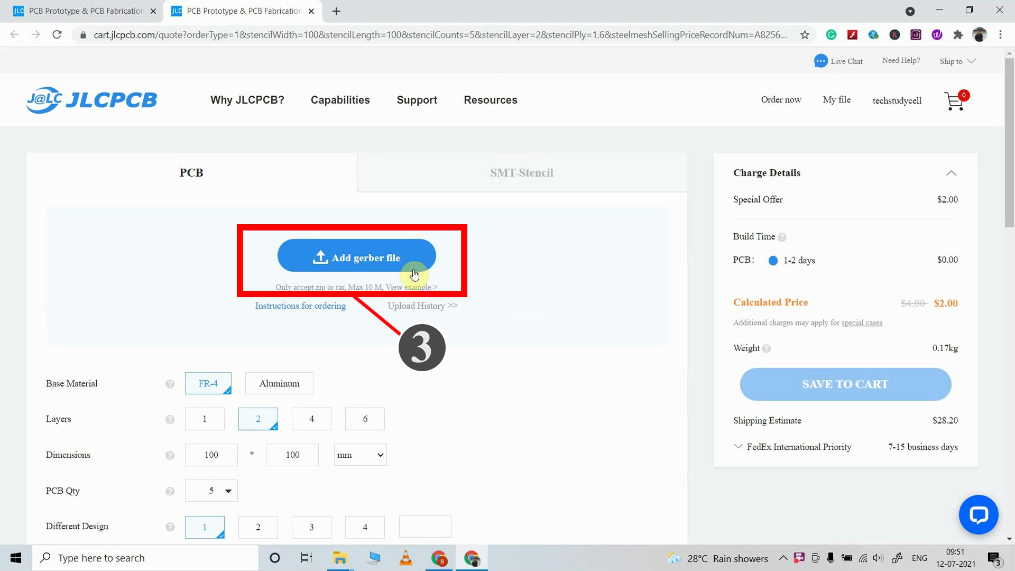Screen dimensions: 1015x571
Task: Click the Build Time help icon
Action: (782, 237)
